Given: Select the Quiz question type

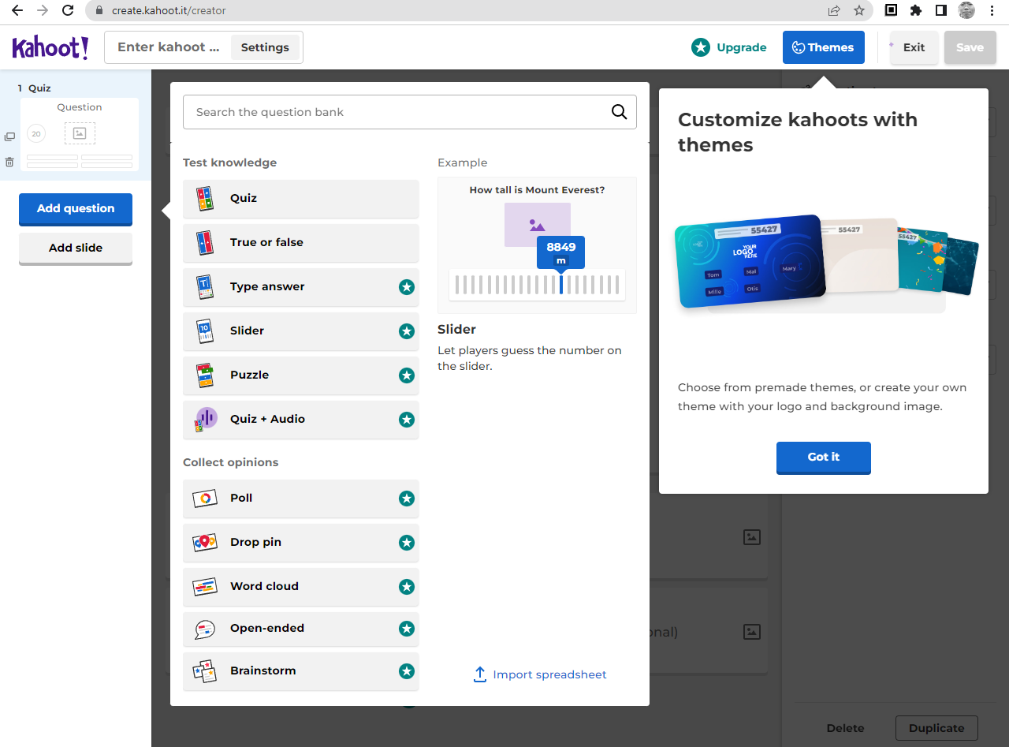Looking at the screenshot, I should click(x=300, y=199).
